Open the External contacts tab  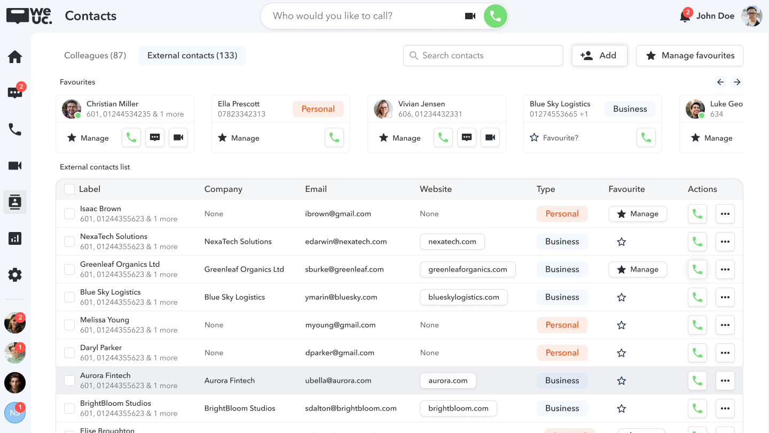(192, 55)
